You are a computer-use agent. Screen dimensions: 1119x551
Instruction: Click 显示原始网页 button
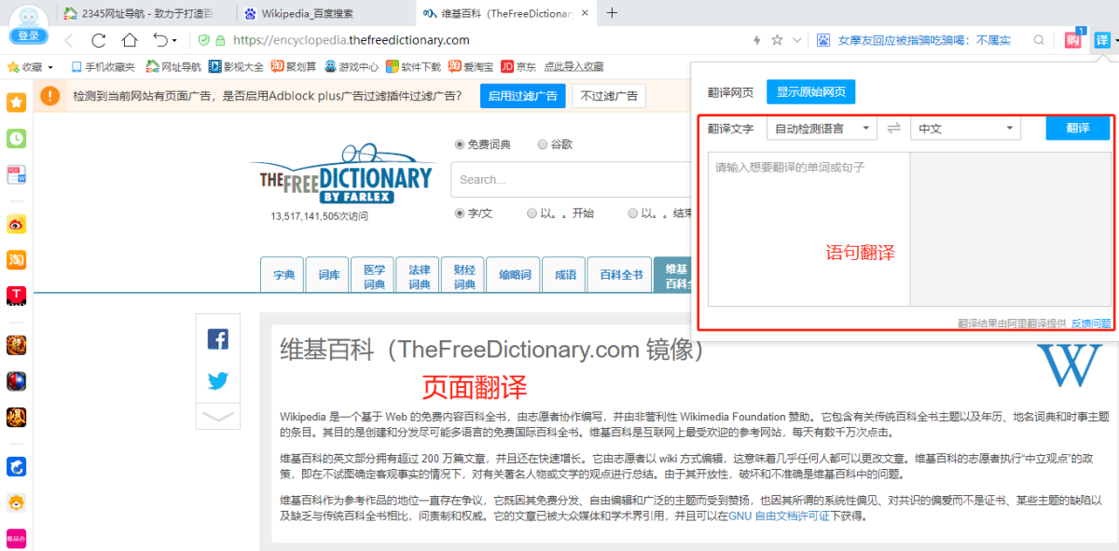[x=810, y=92]
